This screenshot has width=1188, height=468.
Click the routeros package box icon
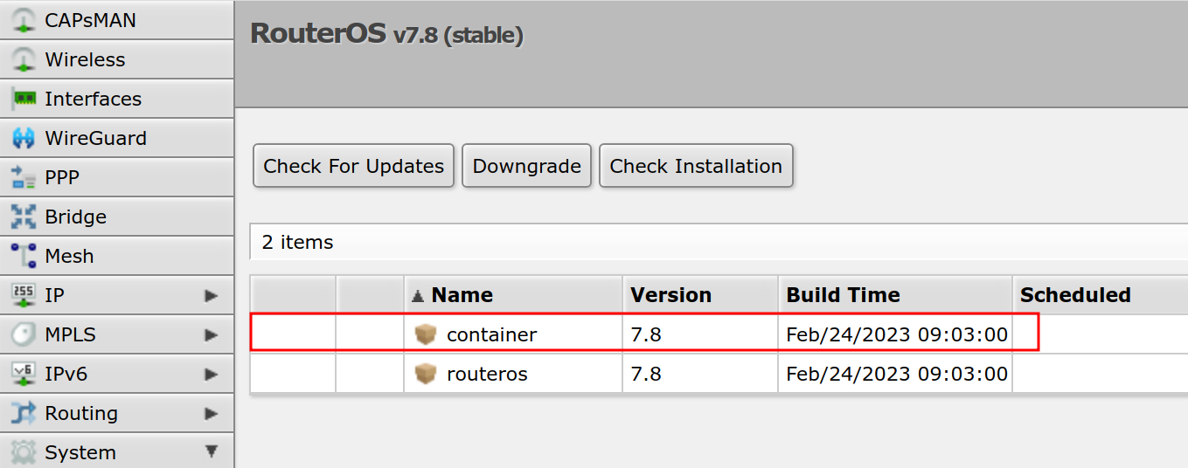coord(426,375)
